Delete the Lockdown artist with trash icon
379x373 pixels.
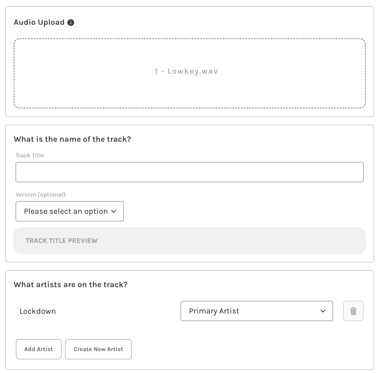click(353, 311)
